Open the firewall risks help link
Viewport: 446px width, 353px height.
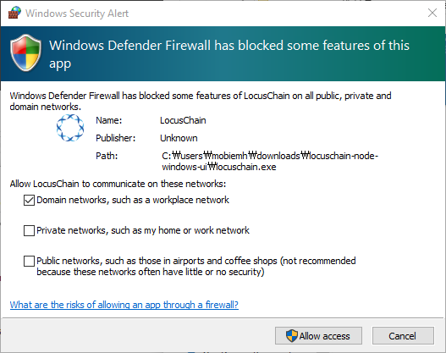(x=124, y=305)
